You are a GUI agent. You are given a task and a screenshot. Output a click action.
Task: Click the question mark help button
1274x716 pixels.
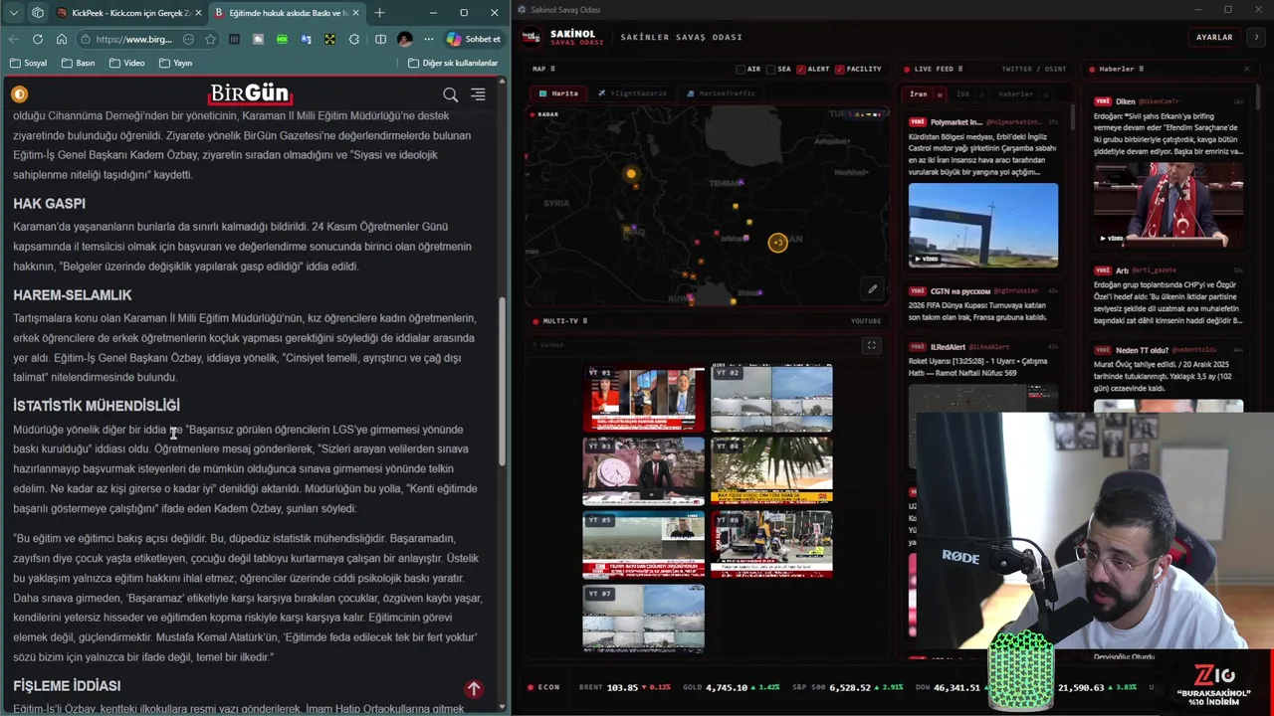(1254, 37)
